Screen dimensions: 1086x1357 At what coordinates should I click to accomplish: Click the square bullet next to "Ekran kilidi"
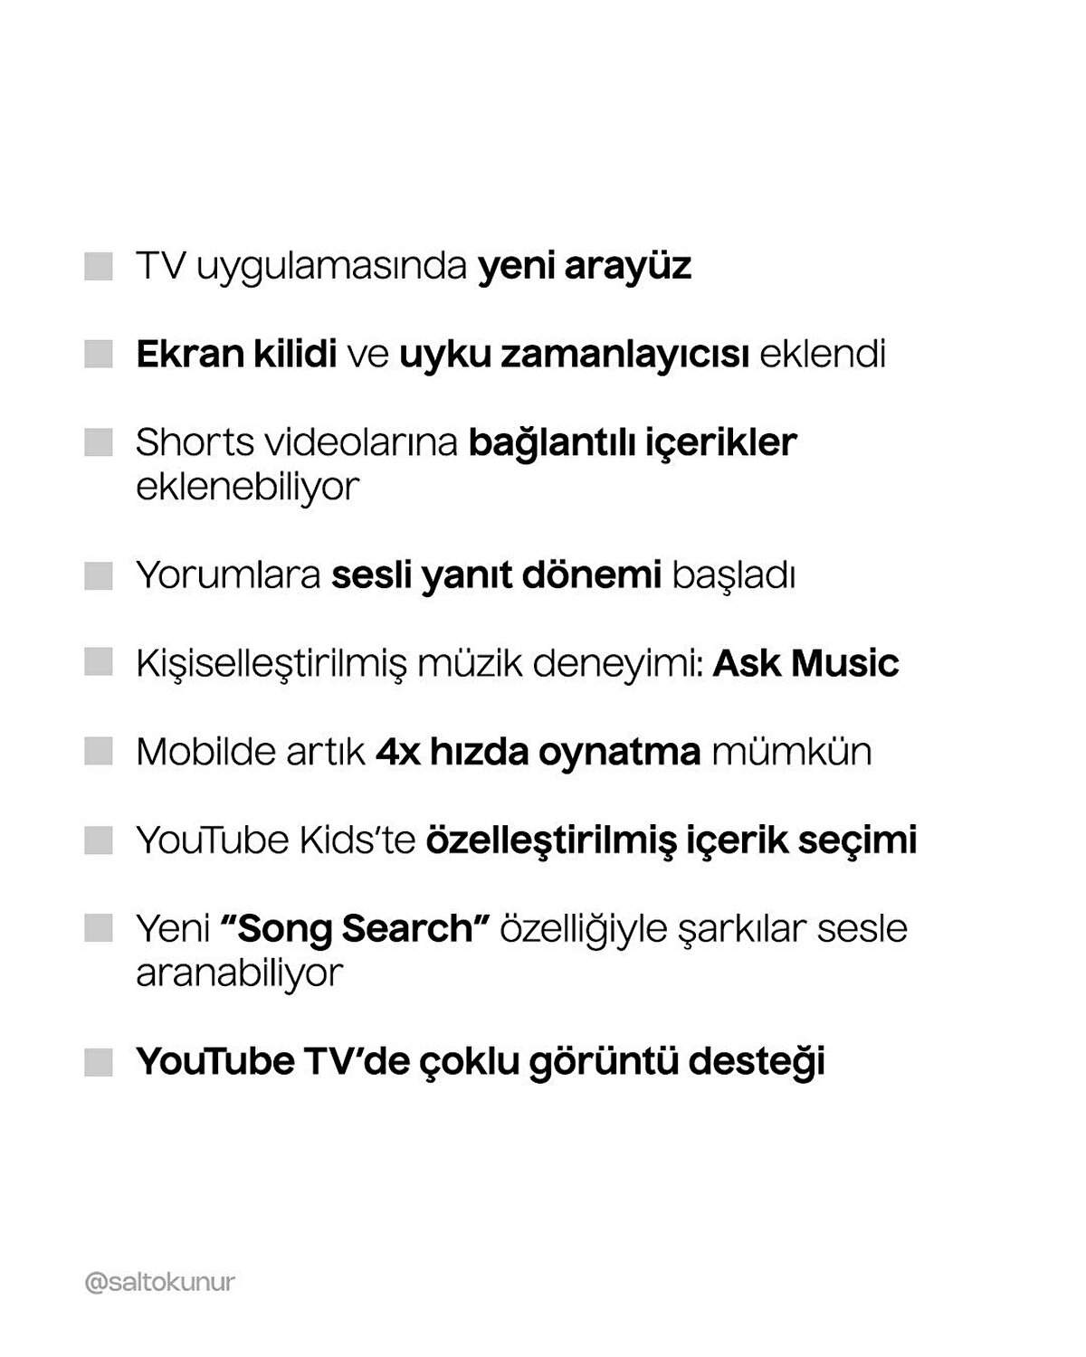[x=98, y=355]
